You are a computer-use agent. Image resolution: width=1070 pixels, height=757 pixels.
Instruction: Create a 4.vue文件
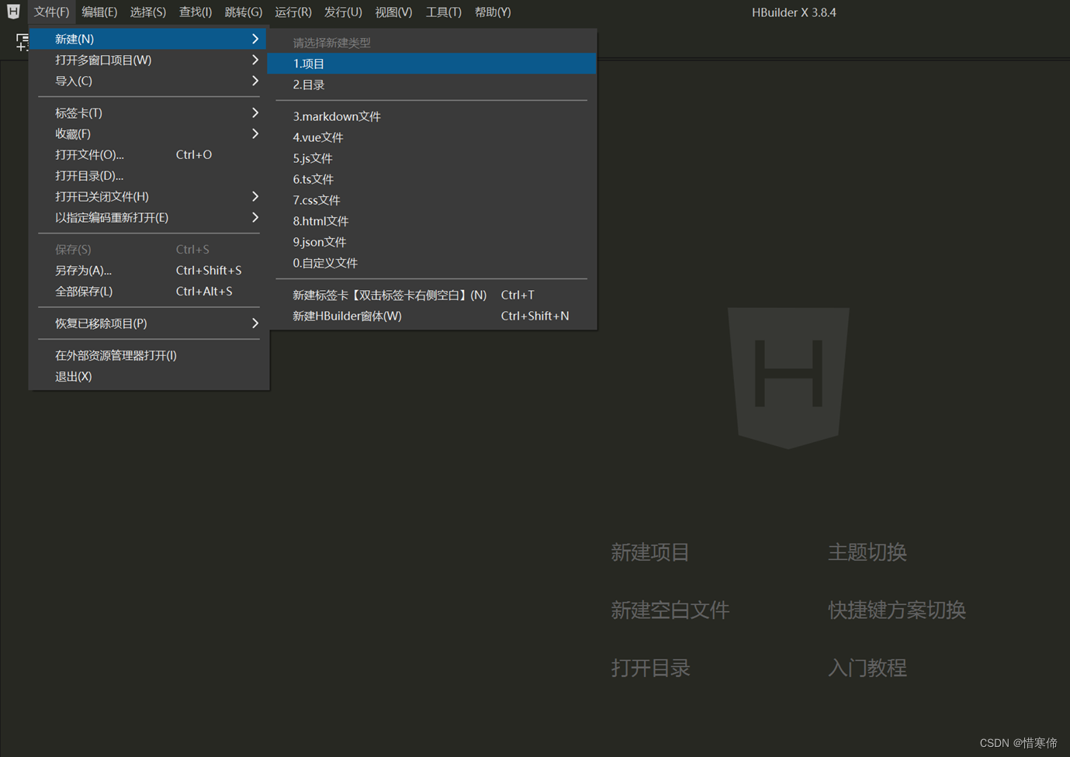[431, 137]
